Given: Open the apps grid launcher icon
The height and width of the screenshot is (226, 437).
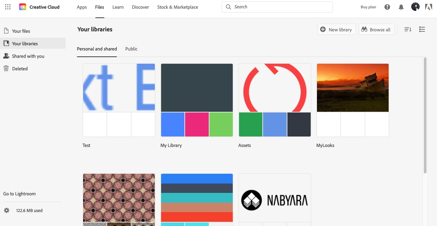Looking at the screenshot, I should tap(8, 7).
